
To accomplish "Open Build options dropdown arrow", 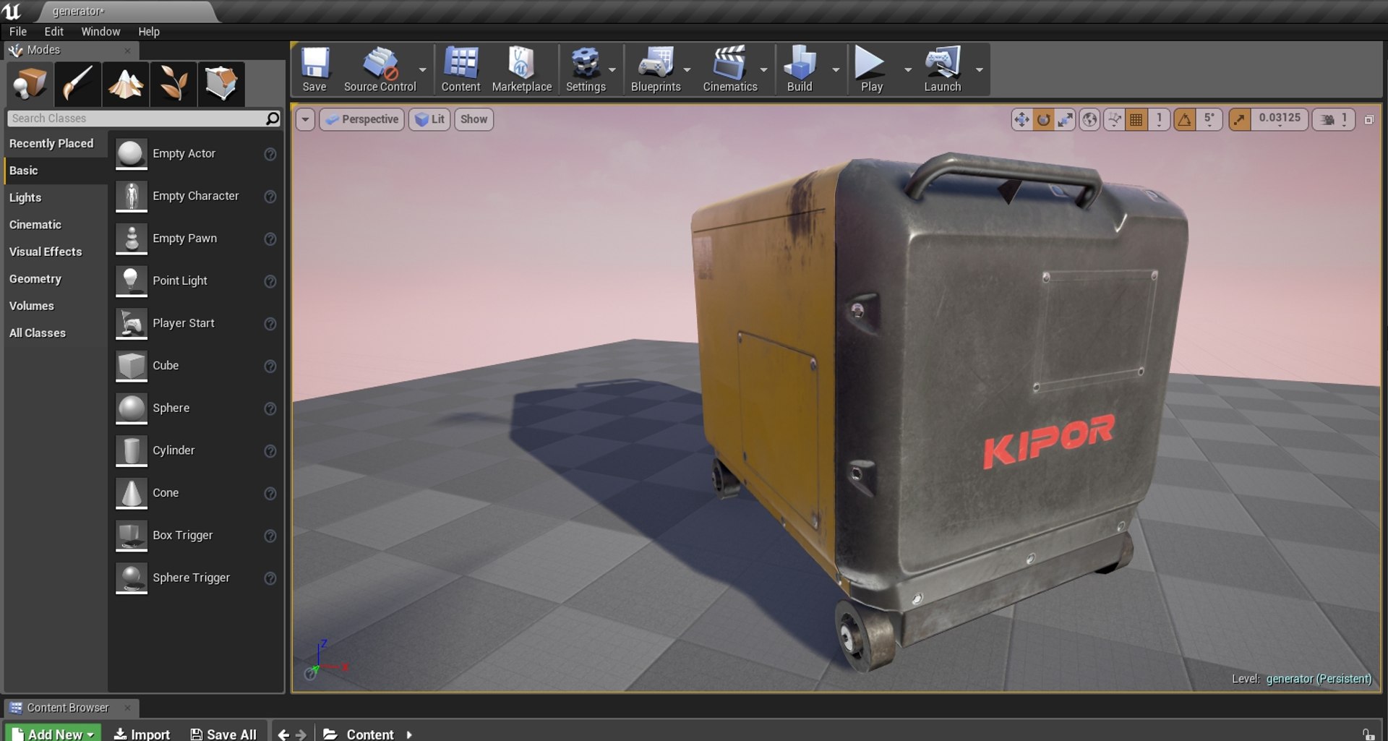I will (x=836, y=70).
